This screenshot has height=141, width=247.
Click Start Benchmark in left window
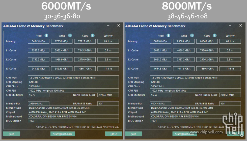63,134
